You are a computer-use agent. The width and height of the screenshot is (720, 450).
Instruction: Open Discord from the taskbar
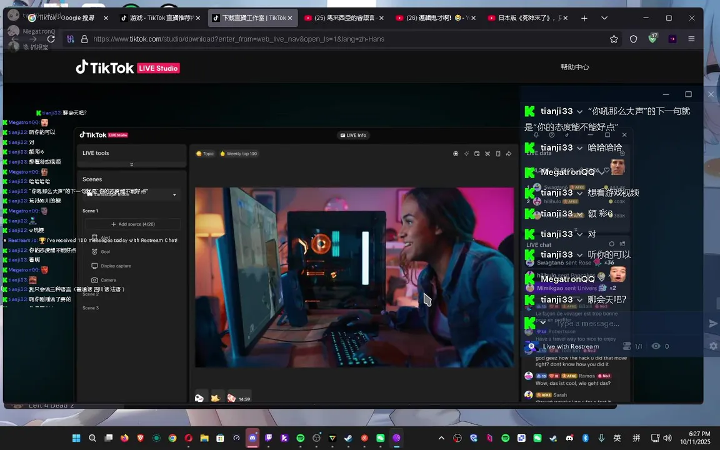252,438
